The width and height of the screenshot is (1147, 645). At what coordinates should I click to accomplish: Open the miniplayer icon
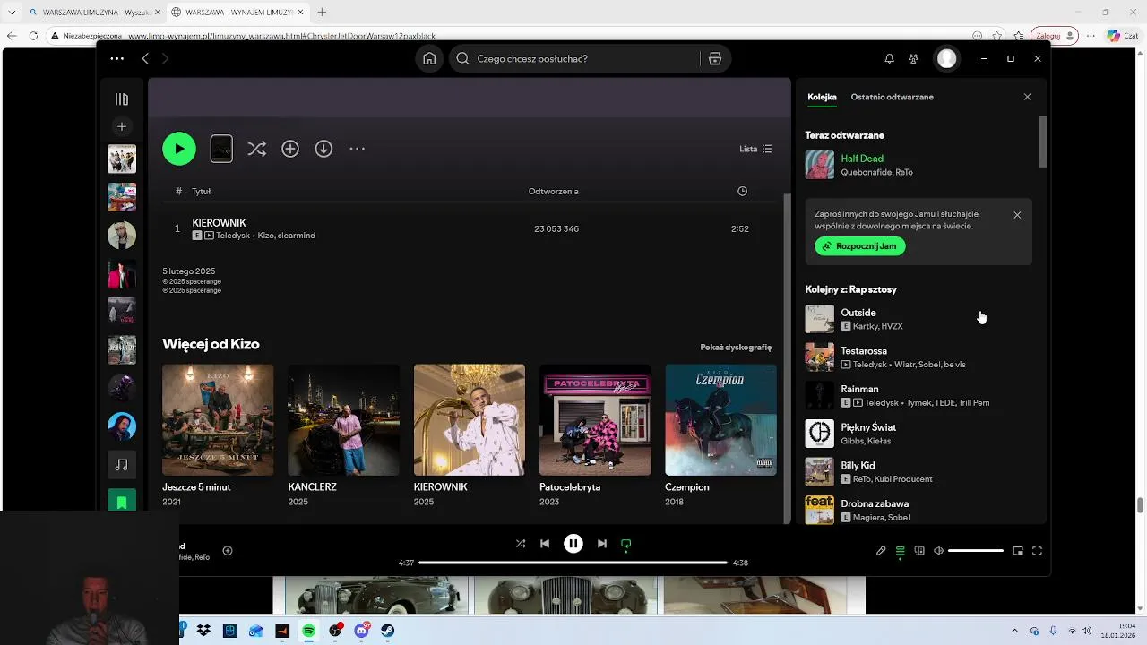tap(1018, 551)
